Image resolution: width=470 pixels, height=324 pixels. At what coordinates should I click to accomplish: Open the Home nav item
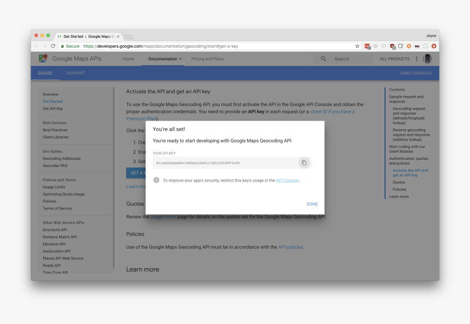(128, 59)
